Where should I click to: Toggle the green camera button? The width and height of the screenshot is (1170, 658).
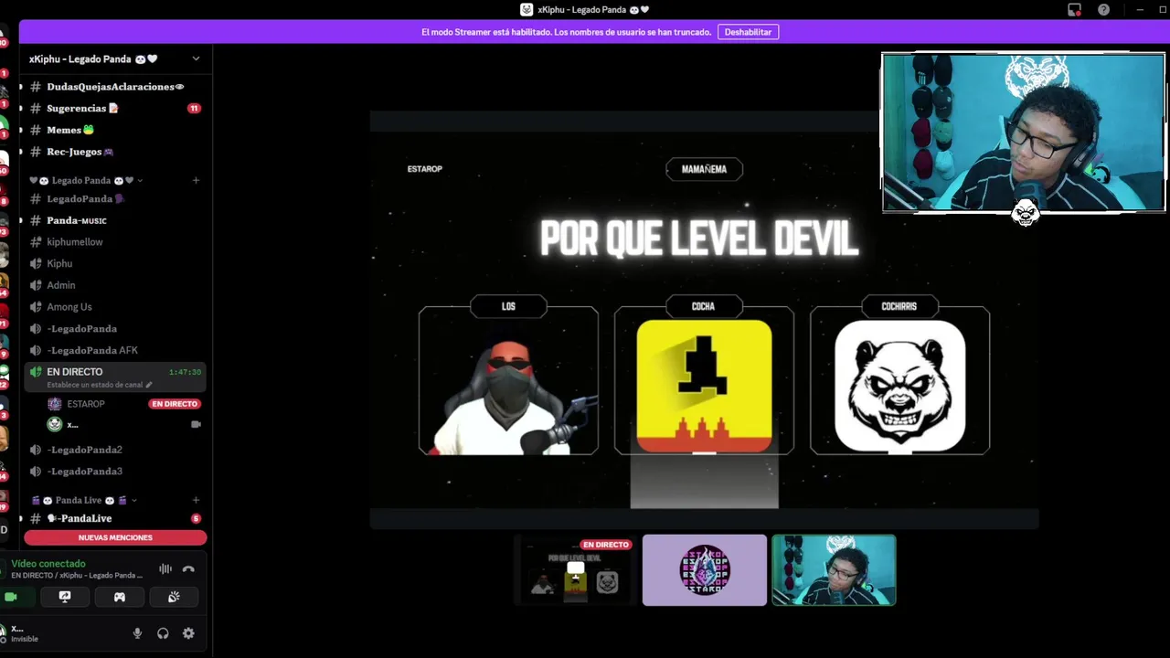click(x=11, y=597)
